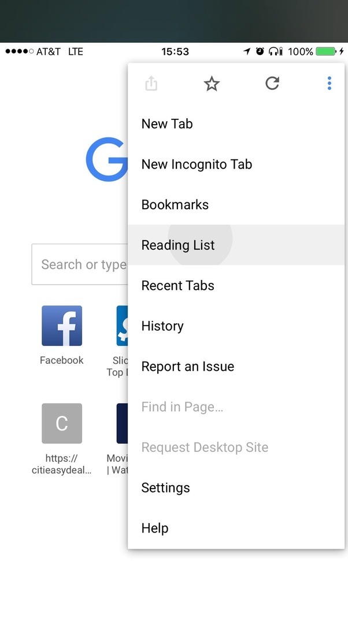Report an Issue to Chrome
Image resolution: width=348 pixels, height=620 pixels.
point(187,366)
